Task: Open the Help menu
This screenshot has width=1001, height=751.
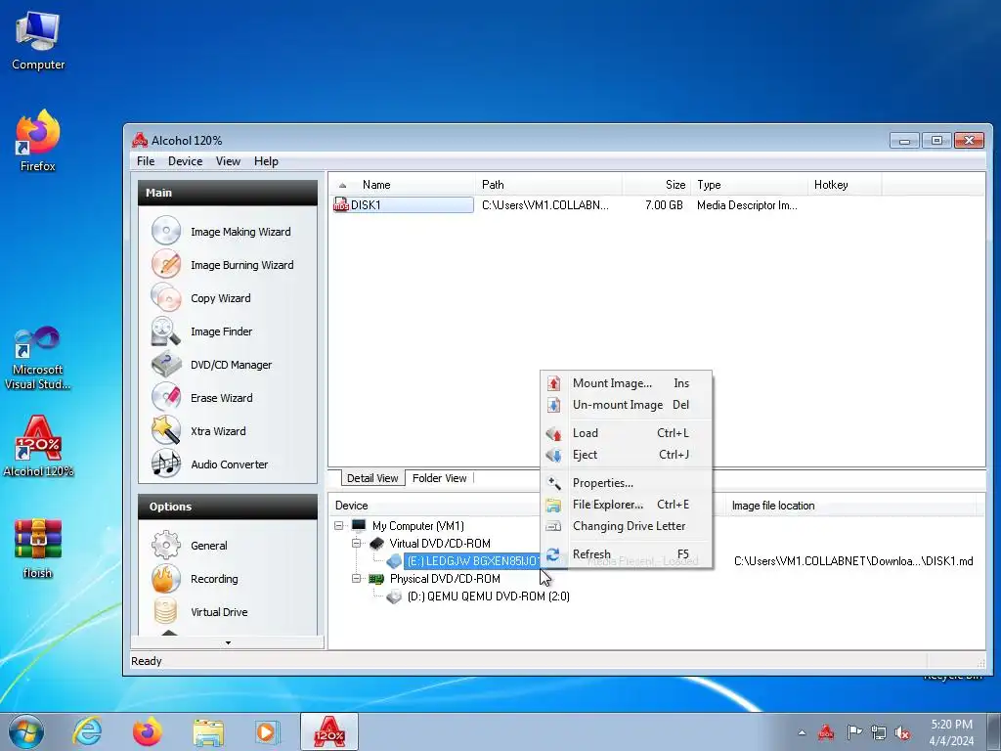Action: 266,161
